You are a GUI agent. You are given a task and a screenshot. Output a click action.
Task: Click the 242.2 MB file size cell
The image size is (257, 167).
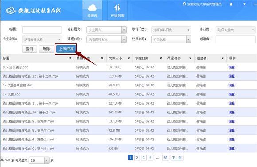click(x=115, y=112)
